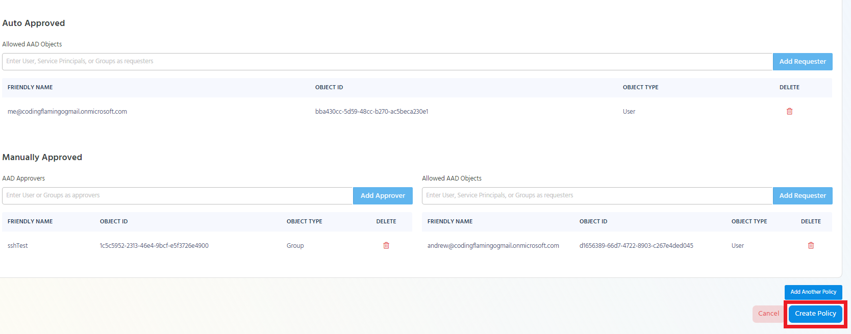Screen dimensions: 851x334
Task: Select object ID bba430cc-5d59-48cc-b270-ac5beca230e1
Action: tap(371, 112)
